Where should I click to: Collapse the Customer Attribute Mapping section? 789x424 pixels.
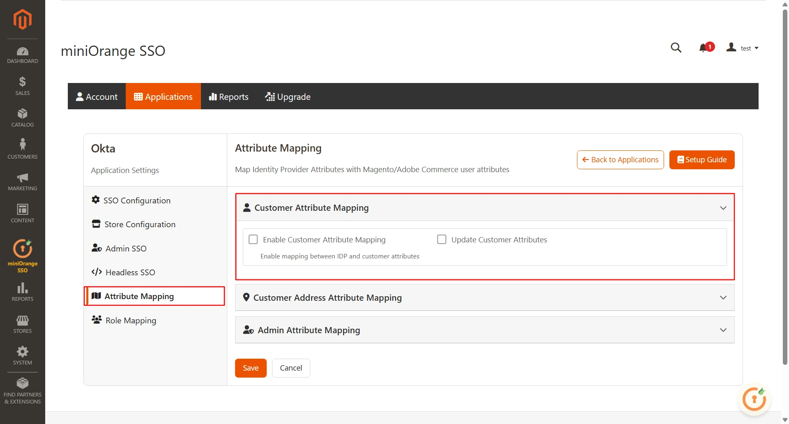coord(723,208)
